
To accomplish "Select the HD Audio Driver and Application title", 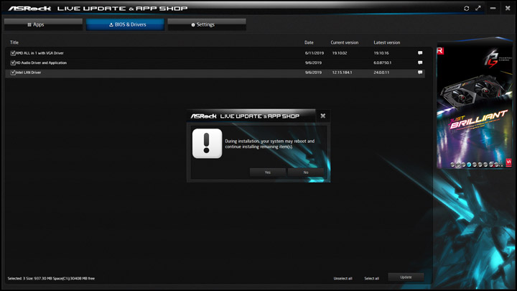I will point(41,63).
